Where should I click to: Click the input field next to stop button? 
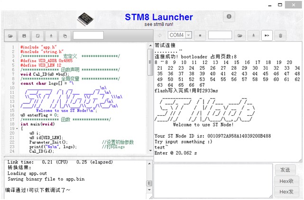220,35
